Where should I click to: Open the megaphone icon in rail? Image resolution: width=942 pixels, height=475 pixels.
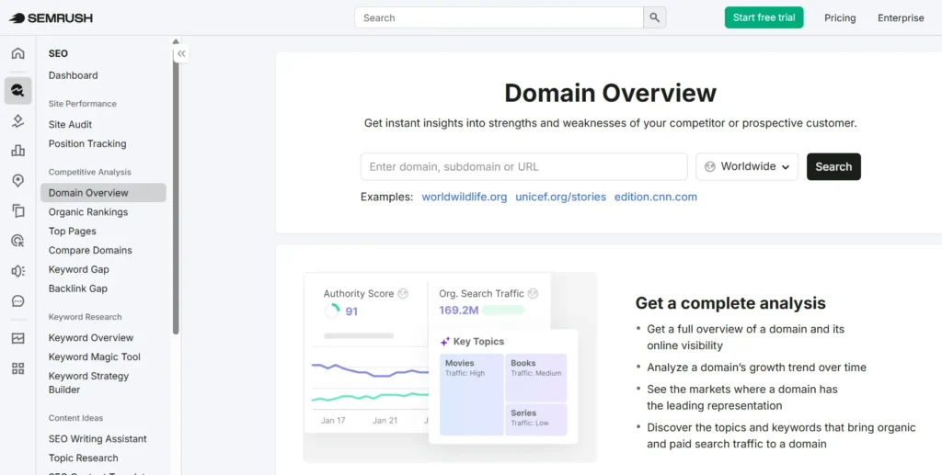coord(18,271)
